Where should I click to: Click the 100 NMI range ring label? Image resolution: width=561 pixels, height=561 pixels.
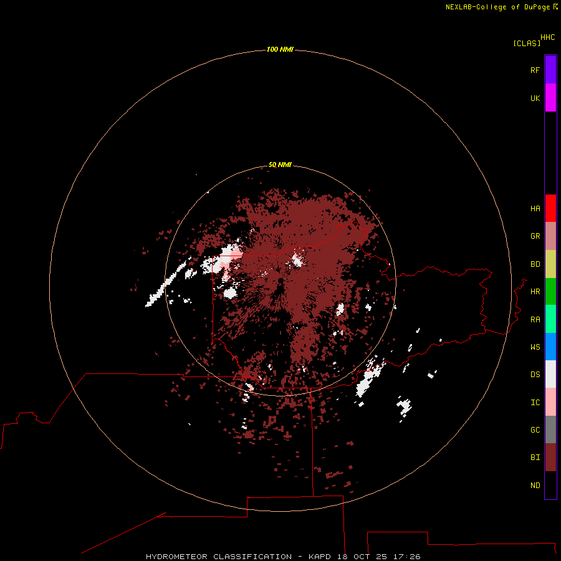pos(280,49)
